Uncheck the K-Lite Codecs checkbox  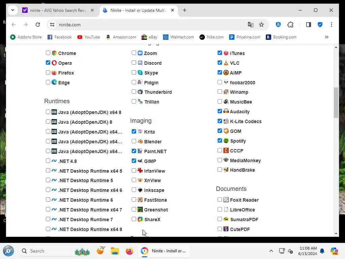click(220, 121)
